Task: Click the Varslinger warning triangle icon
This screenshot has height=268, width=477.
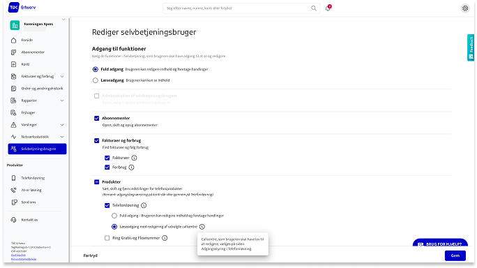Action: [x=13, y=125]
